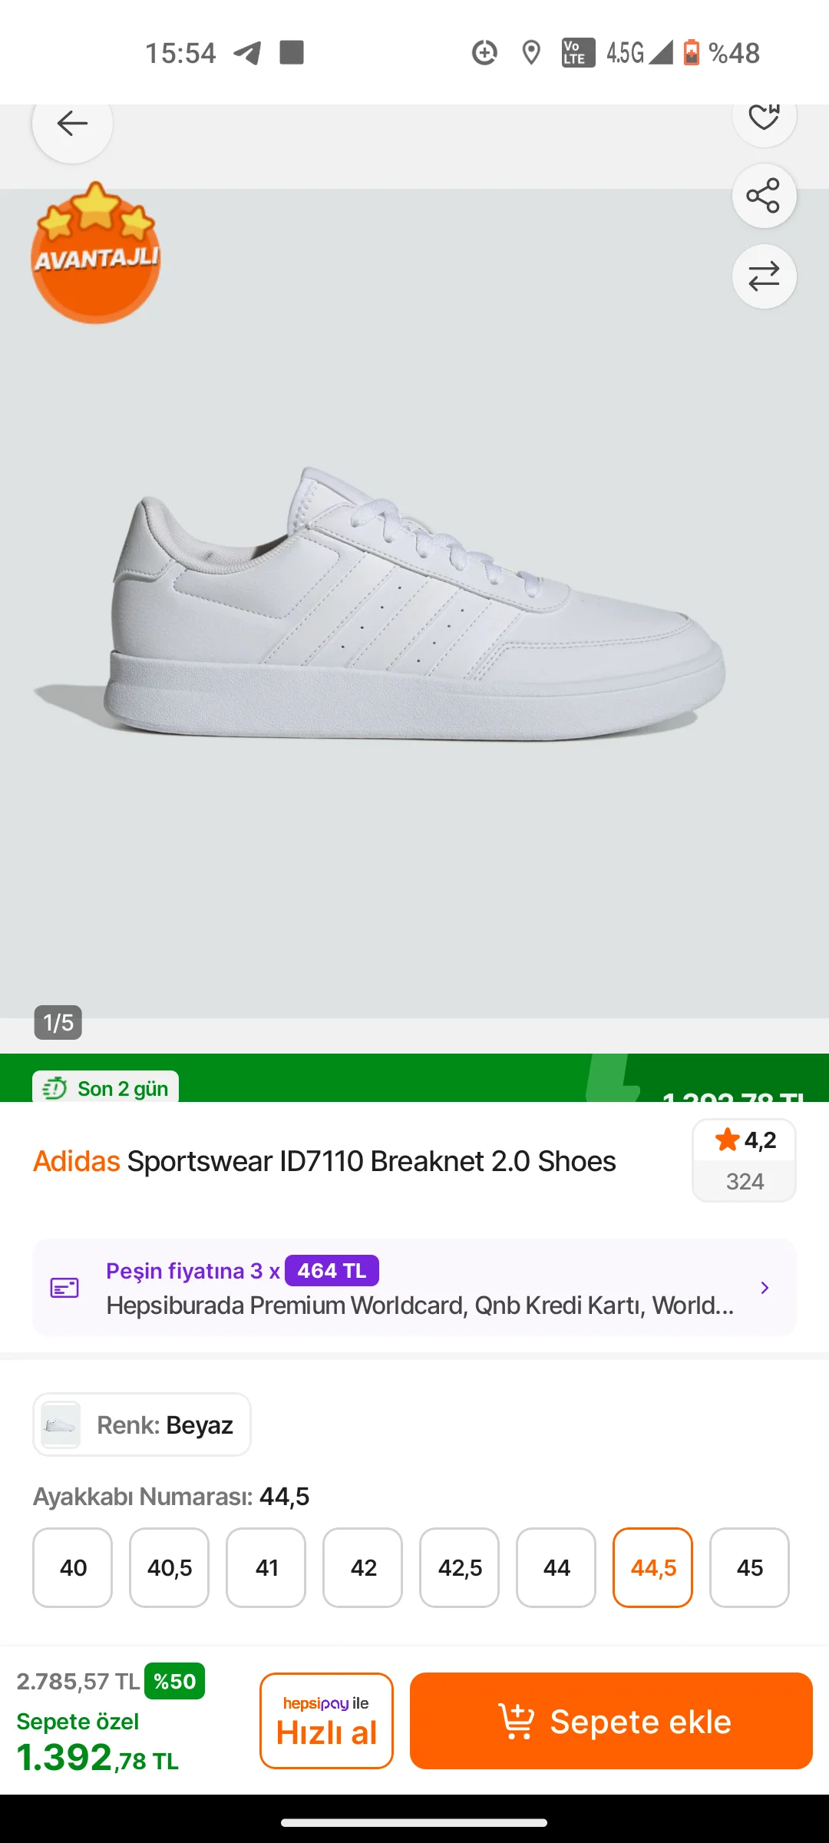
Task: Open the 4,2 star rating reviews
Action: [x=744, y=1160]
